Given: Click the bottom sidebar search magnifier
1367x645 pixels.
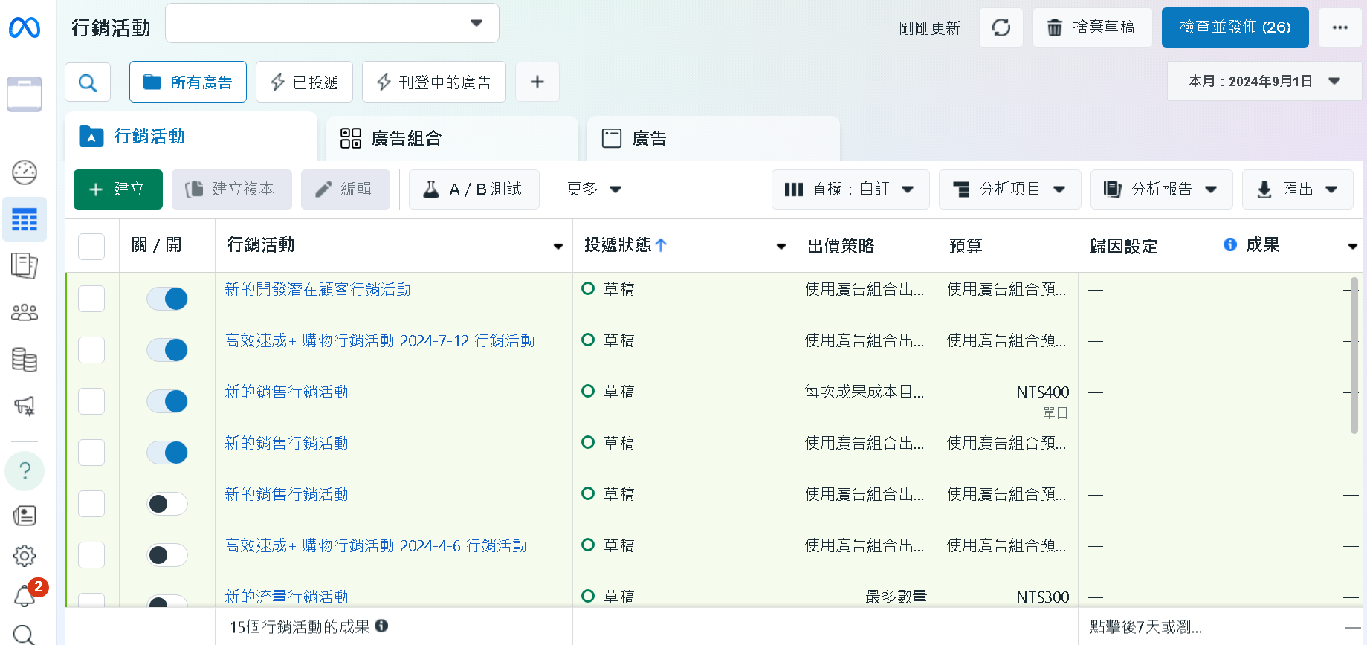Looking at the screenshot, I should click(x=25, y=635).
